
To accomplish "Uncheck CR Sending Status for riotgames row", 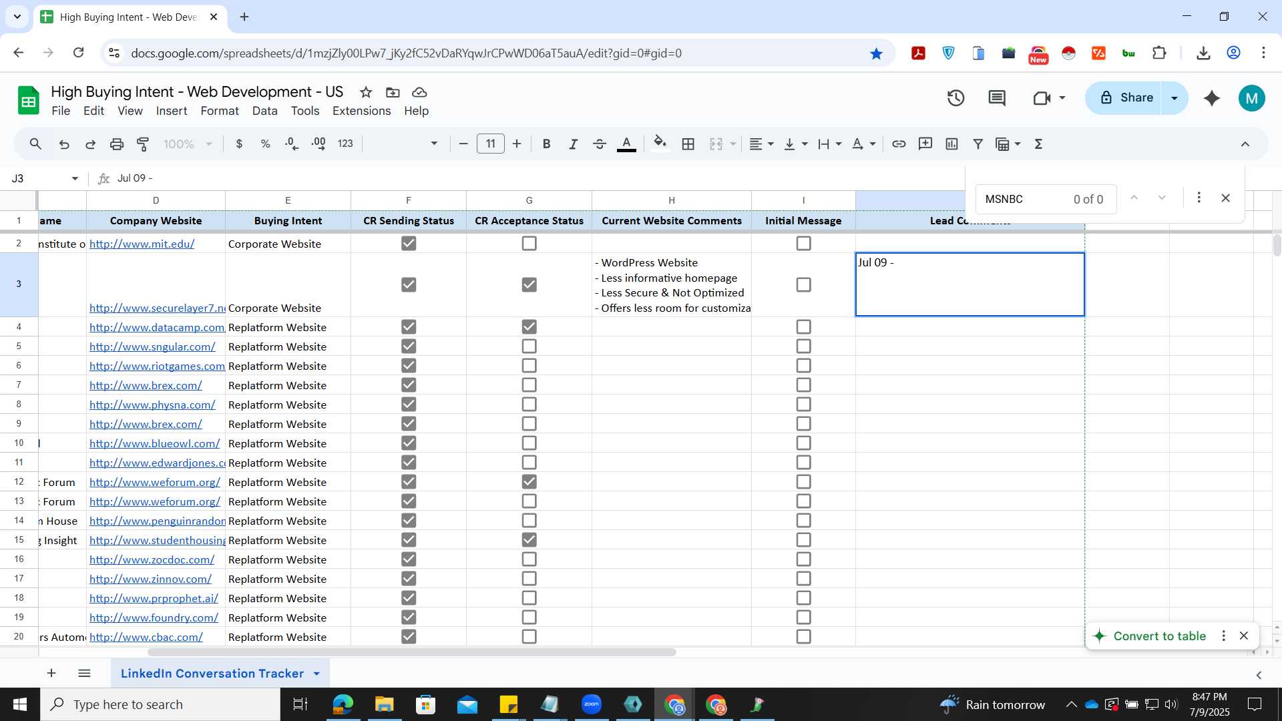I will tap(409, 366).
